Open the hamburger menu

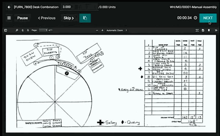pos(9,18)
